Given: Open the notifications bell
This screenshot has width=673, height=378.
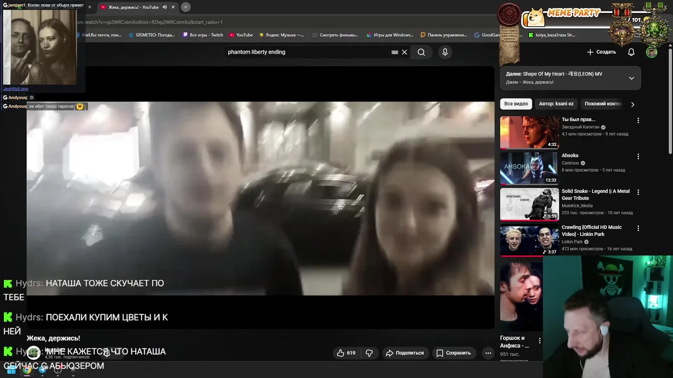Looking at the screenshot, I should pyautogui.click(x=631, y=52).
